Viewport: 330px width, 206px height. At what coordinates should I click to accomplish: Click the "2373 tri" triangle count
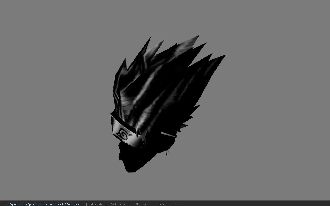coord(141,204)
